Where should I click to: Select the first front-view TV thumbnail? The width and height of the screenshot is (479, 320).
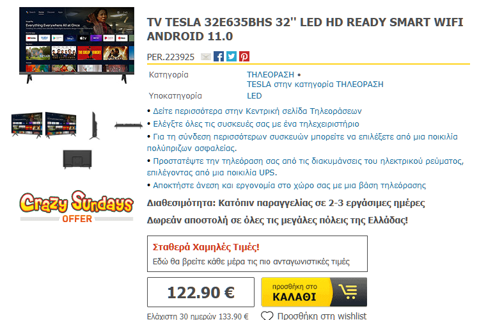point(27,125)
